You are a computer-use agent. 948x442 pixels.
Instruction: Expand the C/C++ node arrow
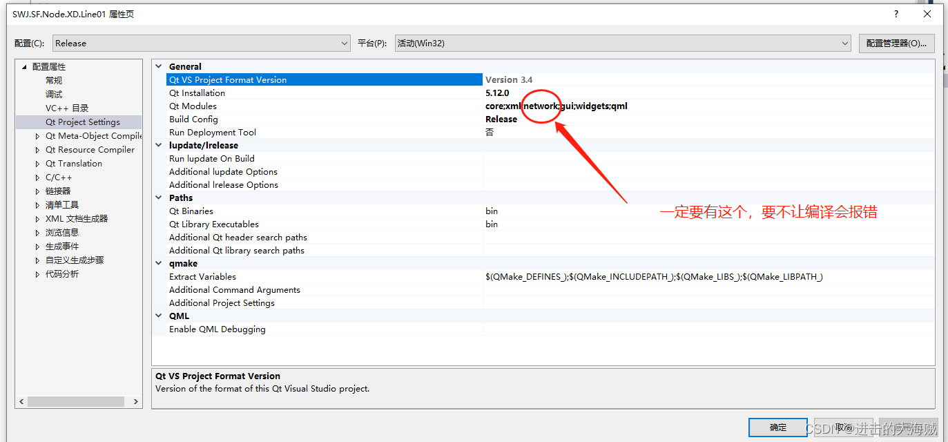pyautogui.click(x=38, y=177)
